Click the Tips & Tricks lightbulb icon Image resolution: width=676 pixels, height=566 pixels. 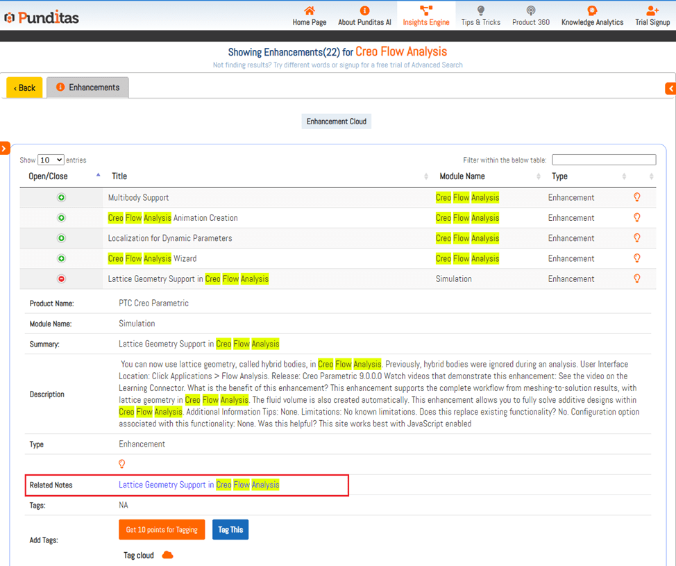click(480, 10)
